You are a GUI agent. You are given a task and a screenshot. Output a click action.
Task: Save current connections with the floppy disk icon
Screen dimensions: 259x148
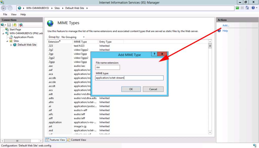(x=9, y=25)
